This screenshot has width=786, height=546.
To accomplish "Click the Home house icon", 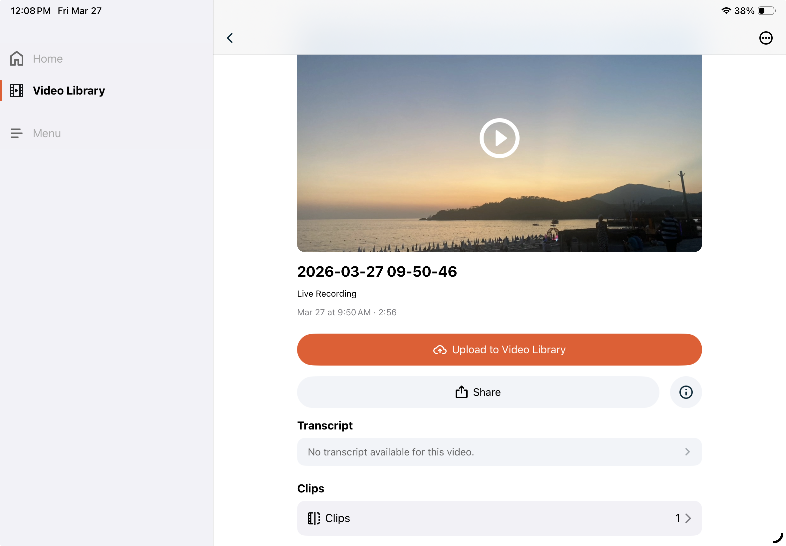I will [16, 59].
